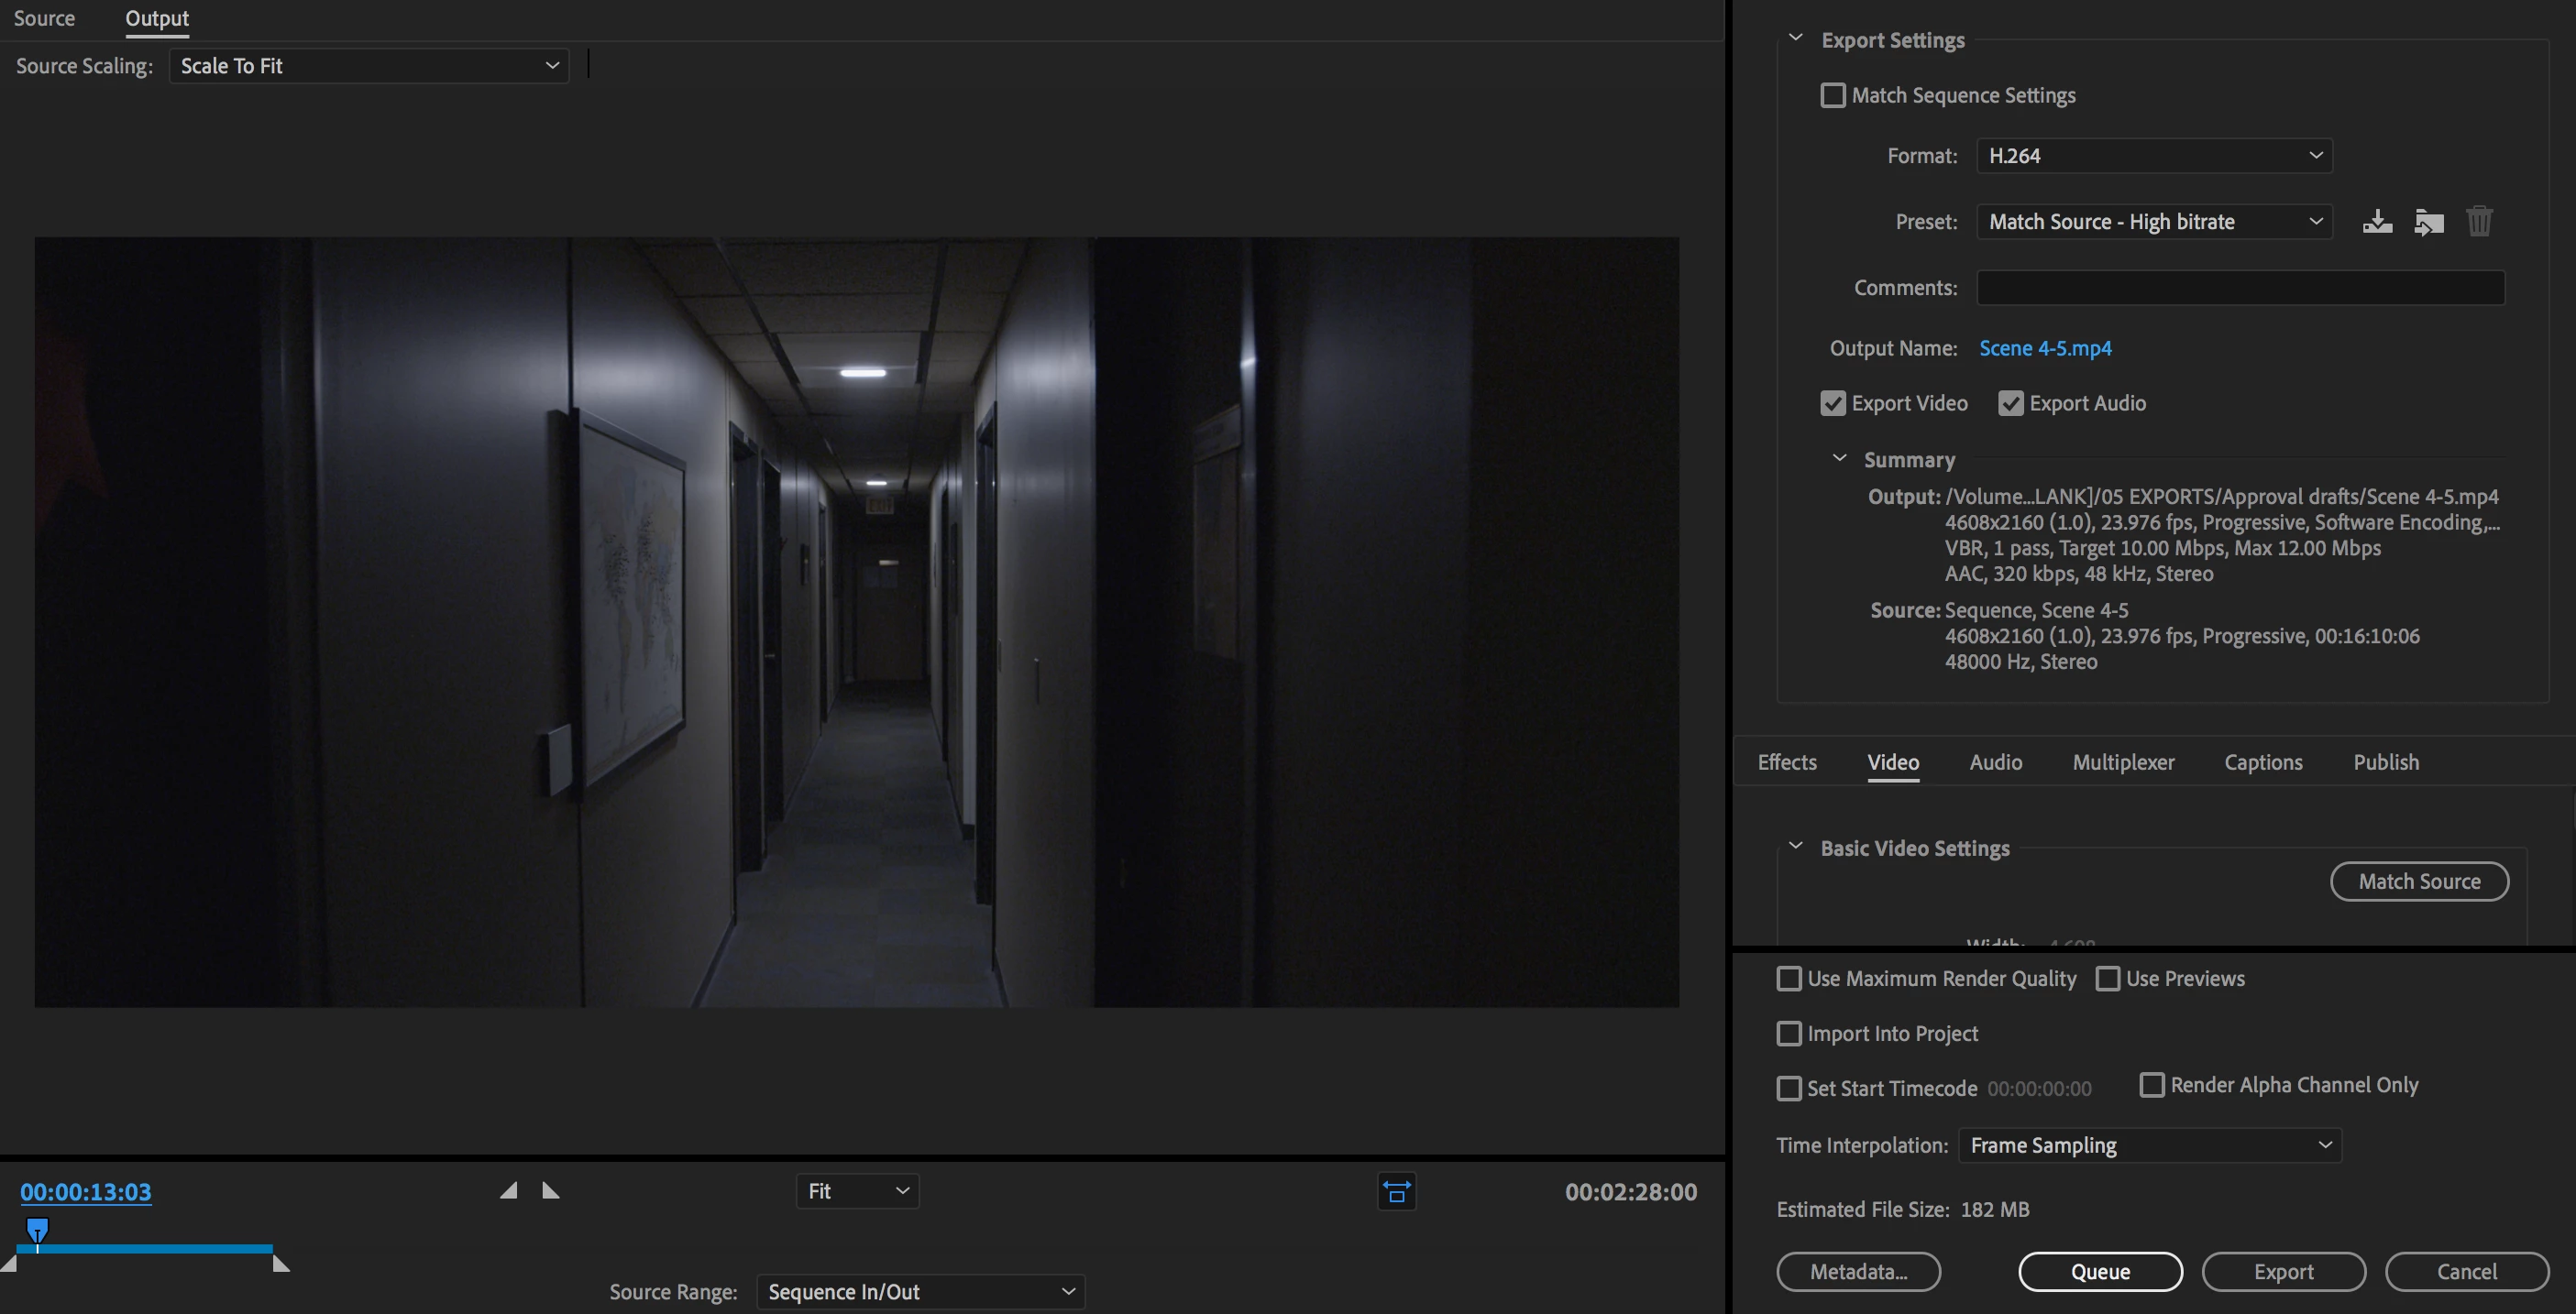The height and width of the screenshot is (1314, 2576).
Task: Uncheck the Export Audio checkbox
Action: point(2010,404)
